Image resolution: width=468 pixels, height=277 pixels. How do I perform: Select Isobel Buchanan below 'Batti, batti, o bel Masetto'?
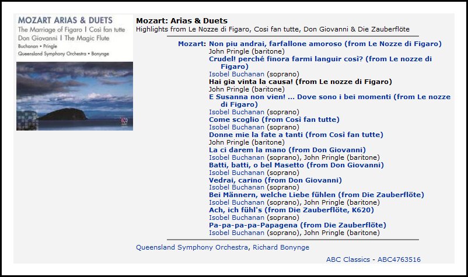point(236,173)
